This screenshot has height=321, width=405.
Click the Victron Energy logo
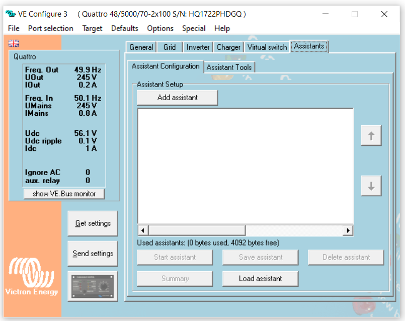(32, 276)
